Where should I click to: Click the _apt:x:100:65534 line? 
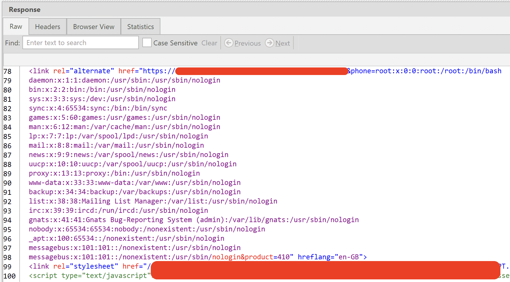point(126,238)
